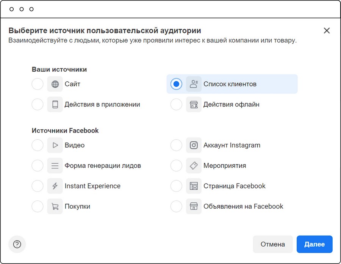Click the shopping cart icon for Покупки

[x=55, y=206]
